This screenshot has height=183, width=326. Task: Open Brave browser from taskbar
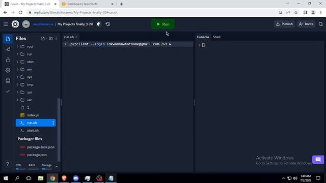[x=64, y=178]
